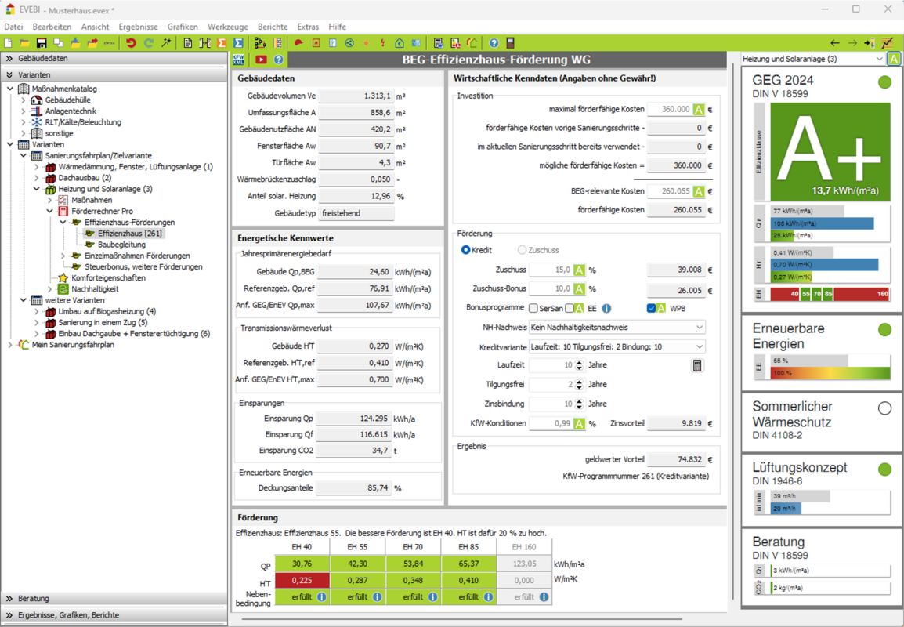Select Baubegleitung in the tree
Screen dimensions: 904x627
click(x=121, y=245)
